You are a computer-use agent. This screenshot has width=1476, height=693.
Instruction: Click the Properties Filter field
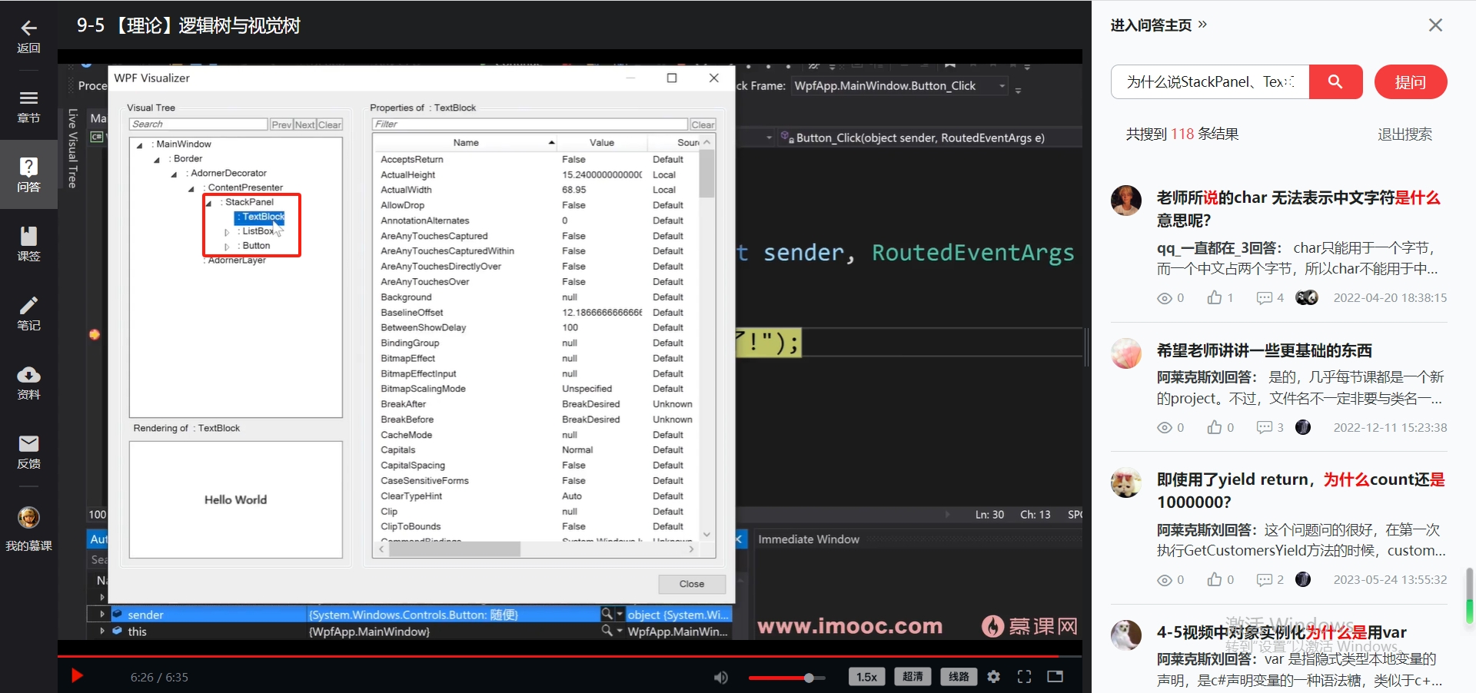(x=530, y=124)
